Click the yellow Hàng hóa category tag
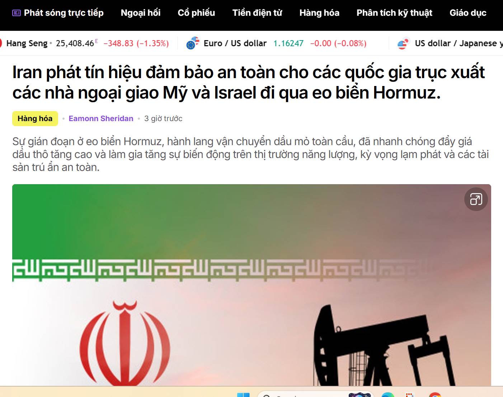 point(35,119)
